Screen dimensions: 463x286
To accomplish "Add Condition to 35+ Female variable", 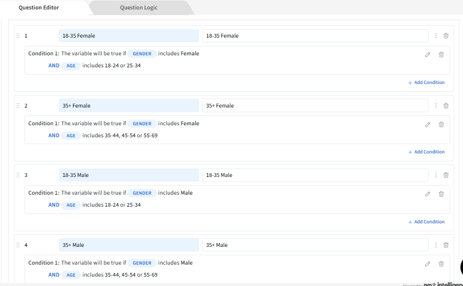I will point(427,152).
